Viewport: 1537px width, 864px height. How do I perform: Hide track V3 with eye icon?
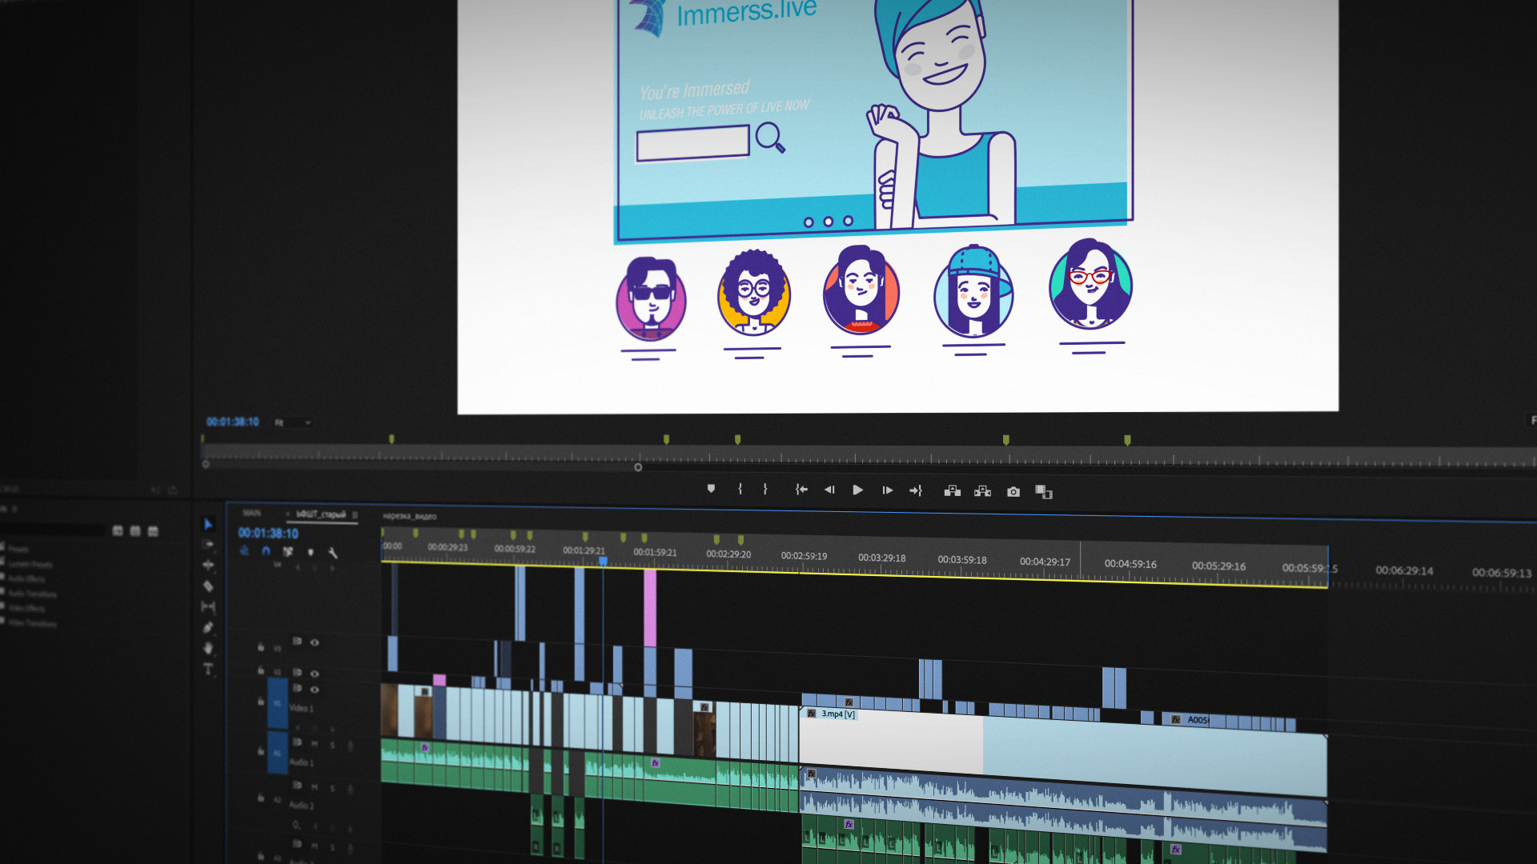[x=315, y=642]
